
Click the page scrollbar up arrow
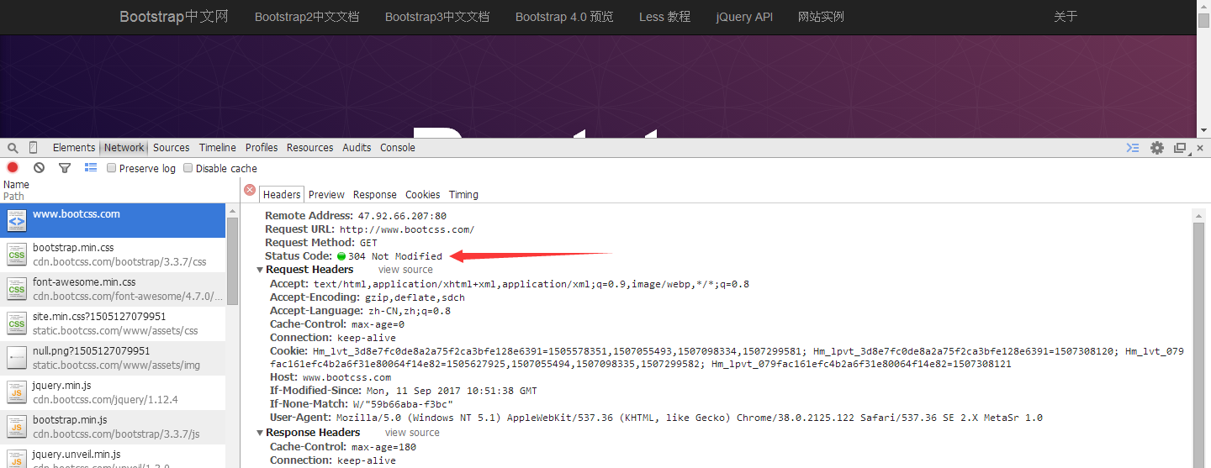coord(1203,7)
